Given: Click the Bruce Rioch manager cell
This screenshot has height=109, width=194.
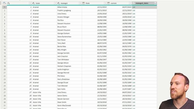Looking at the screenshot, I should point(69,27).
